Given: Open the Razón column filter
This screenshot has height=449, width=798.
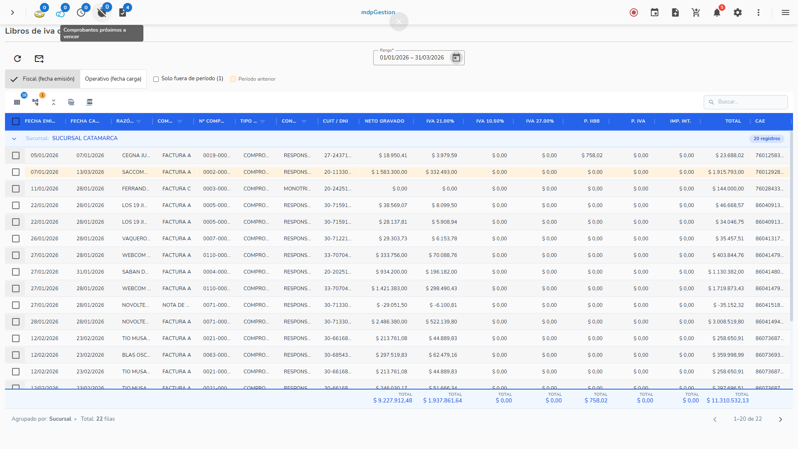Looking at the screenshot, I should click(139, 121).
